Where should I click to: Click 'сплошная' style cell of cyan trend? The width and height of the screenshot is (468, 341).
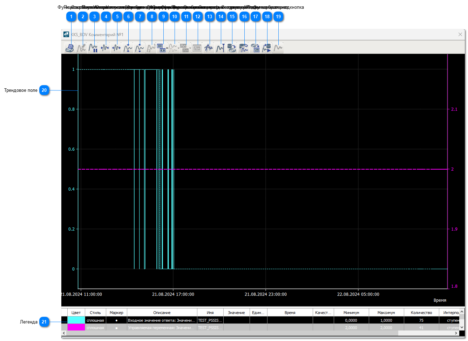tap(95, 320)
